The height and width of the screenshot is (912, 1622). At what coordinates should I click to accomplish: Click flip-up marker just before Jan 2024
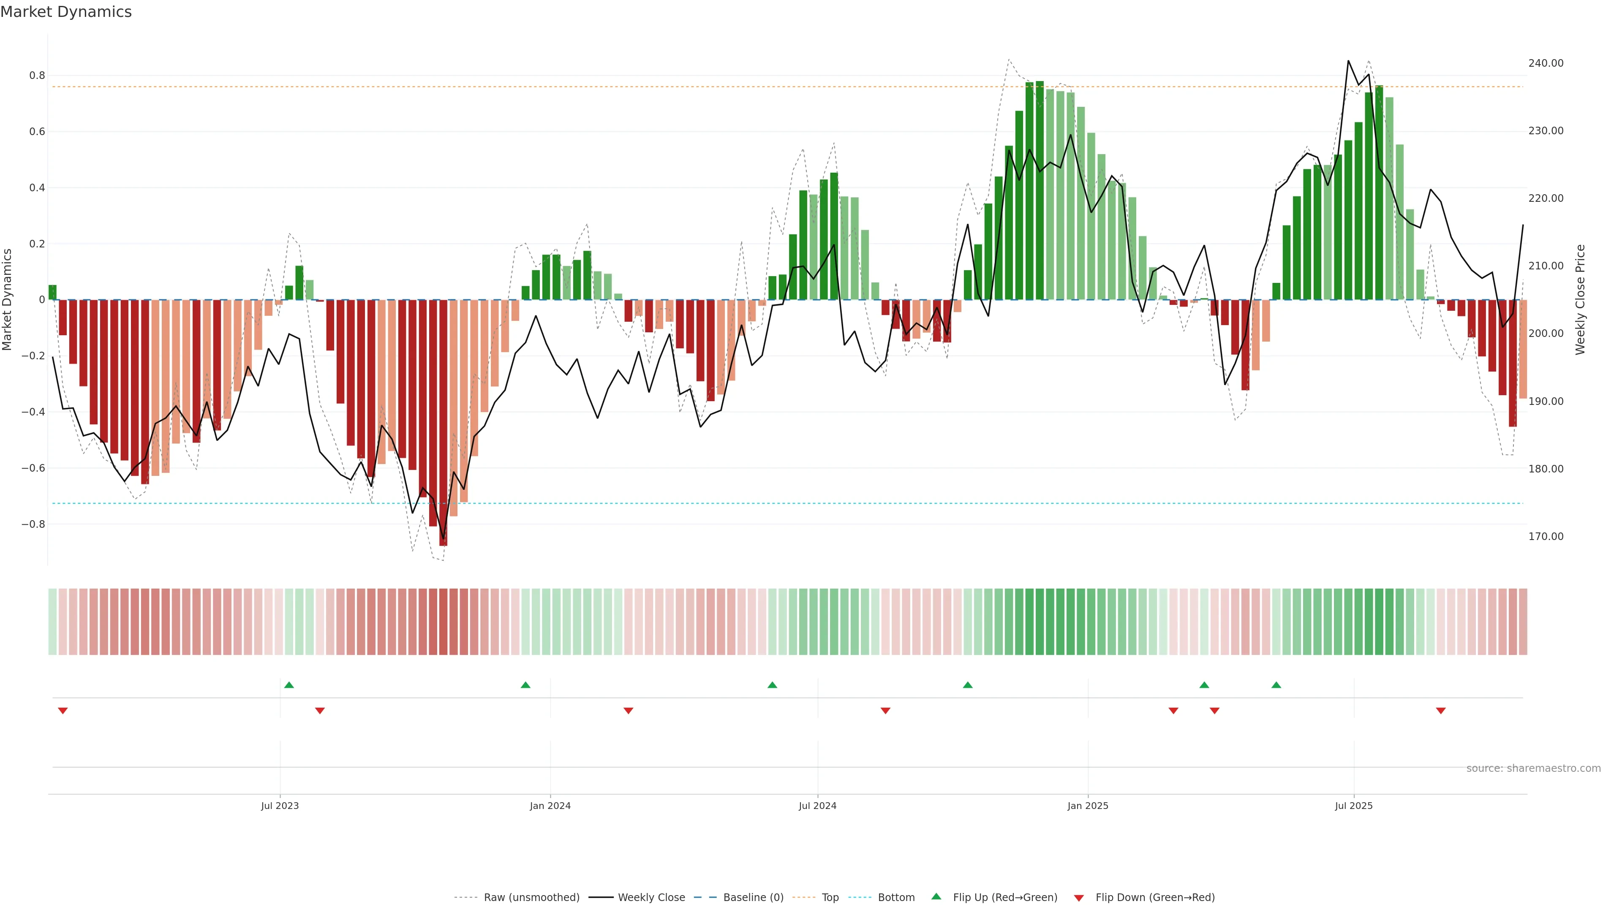tap(525, 685)
